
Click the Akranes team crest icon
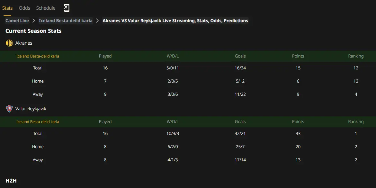point(9,43)
